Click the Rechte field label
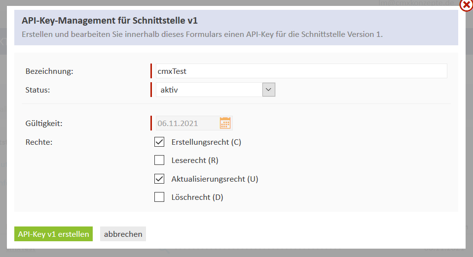The width and height of the screenshot is (473, 257). 39,142
